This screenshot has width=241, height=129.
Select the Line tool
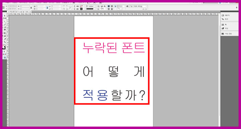(5, 22)
